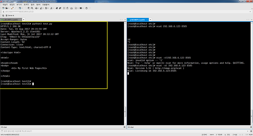
Task: Click the Full Screen toolbar icon
Action: [x=64, y=8]
